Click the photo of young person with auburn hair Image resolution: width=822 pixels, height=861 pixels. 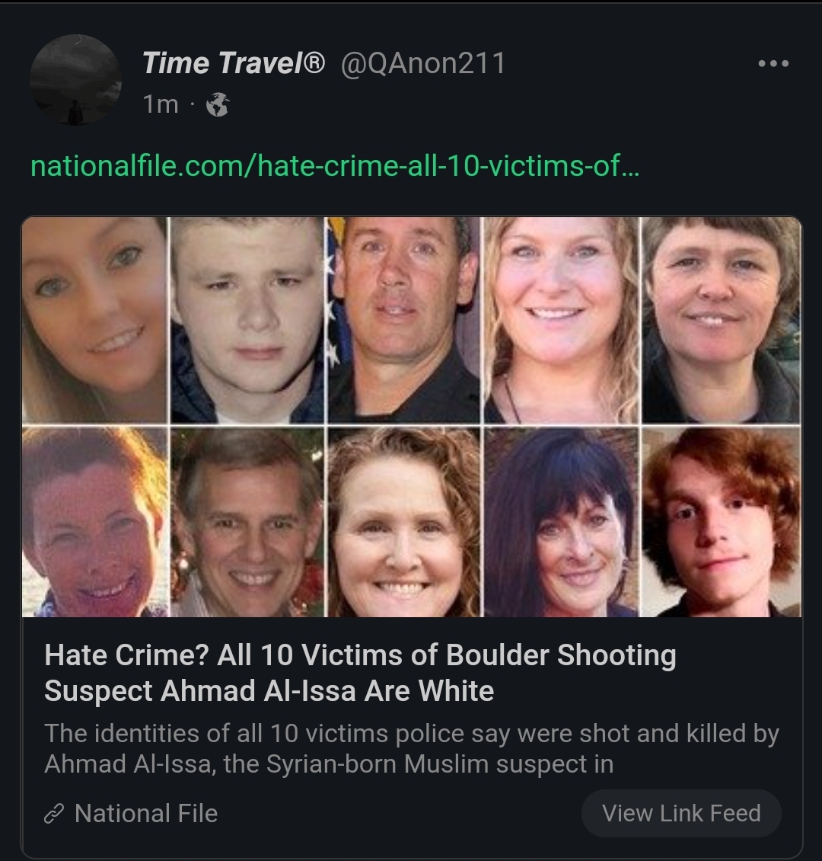pos(722,522)
